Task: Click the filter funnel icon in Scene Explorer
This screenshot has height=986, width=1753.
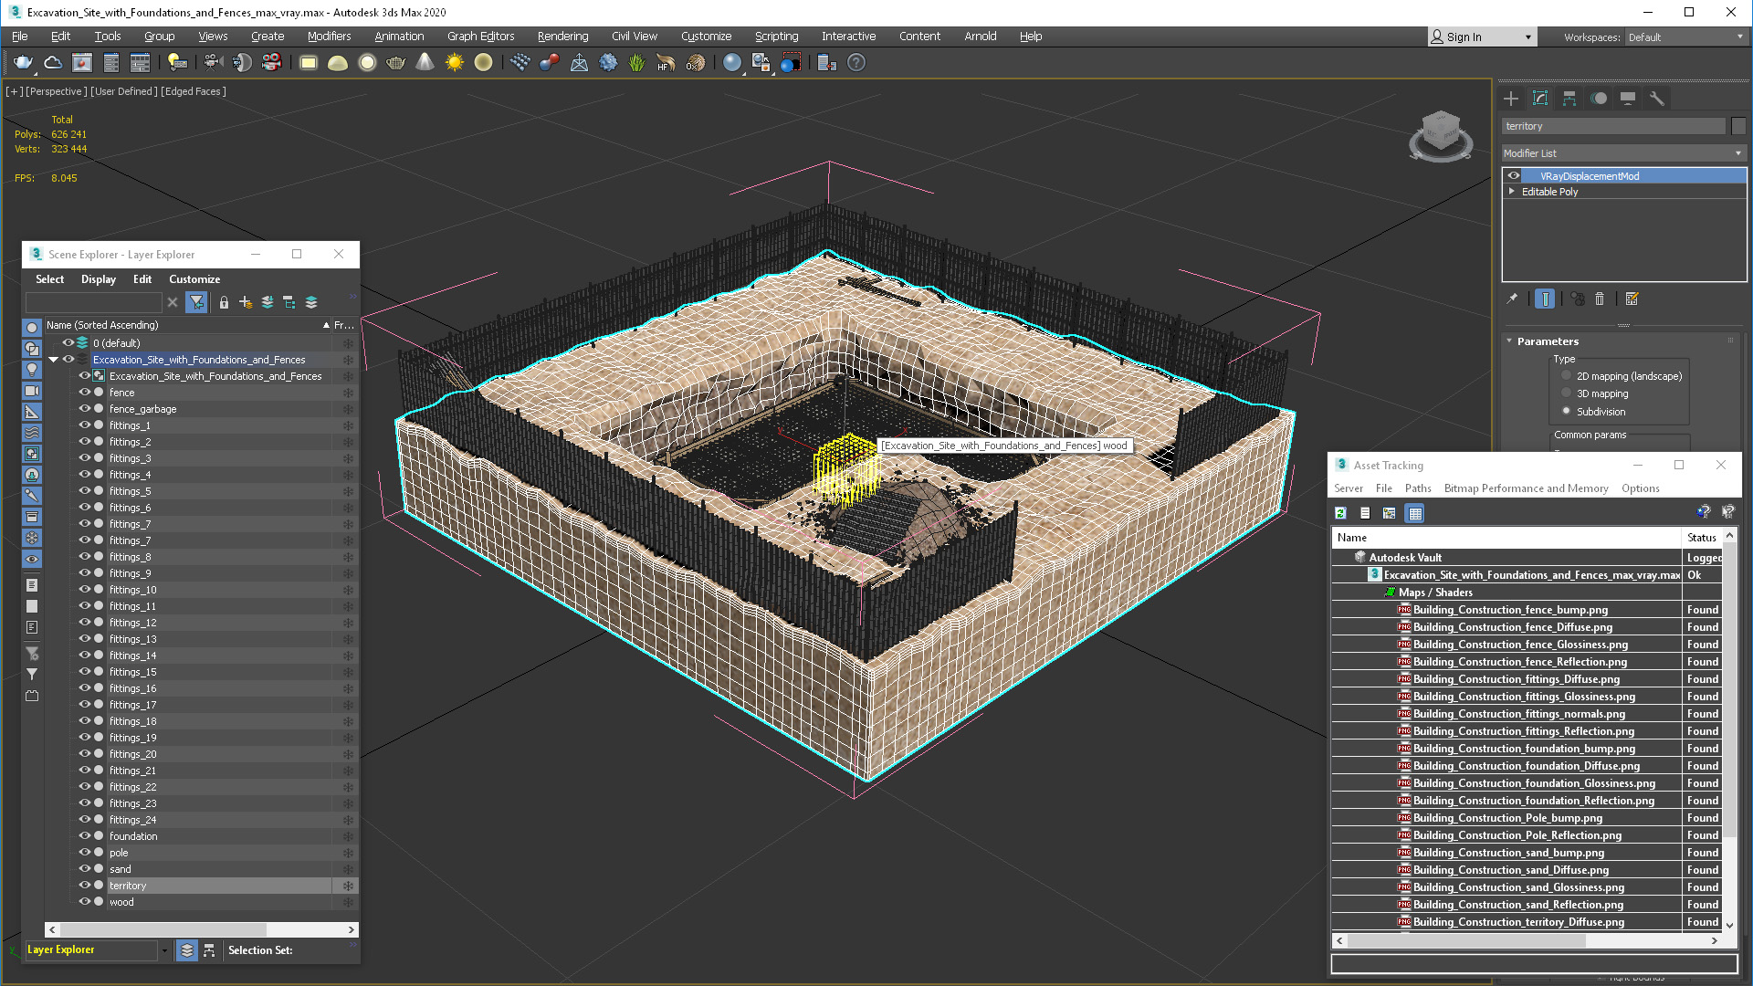Action: pos(196,302)
